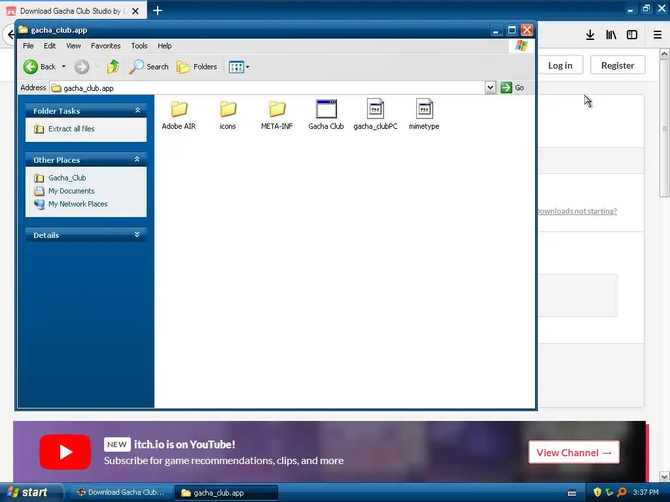Open the View menu
The width and height of the screenshot is (670, 502).
pyautogui.click(x=73, y=46)
